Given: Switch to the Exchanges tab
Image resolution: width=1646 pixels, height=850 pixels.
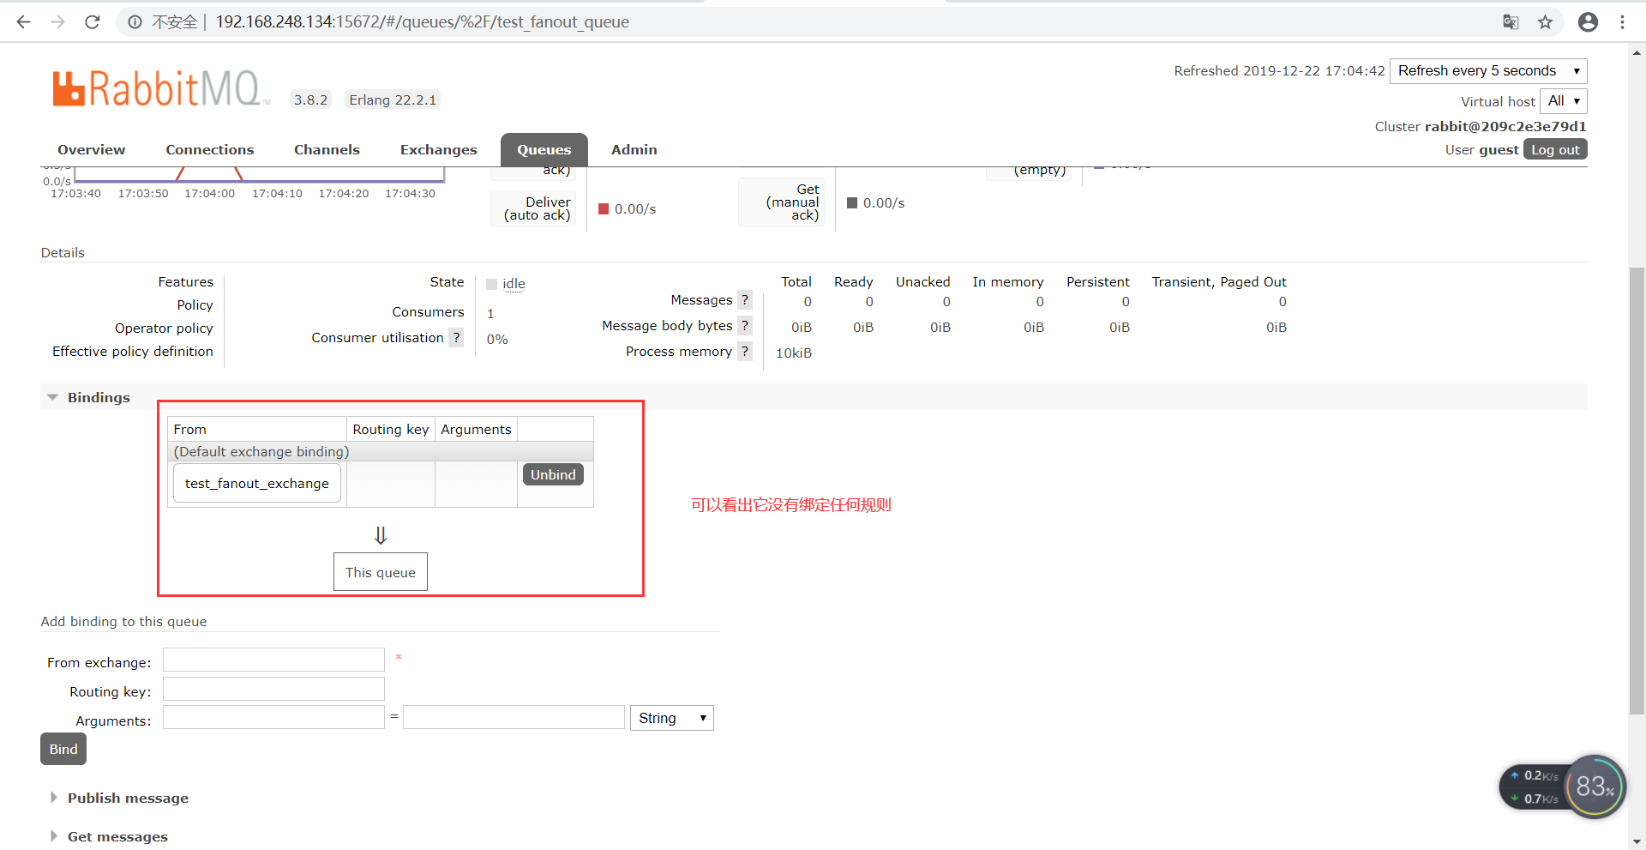Looking at the screenshot, I should point(438,149).
